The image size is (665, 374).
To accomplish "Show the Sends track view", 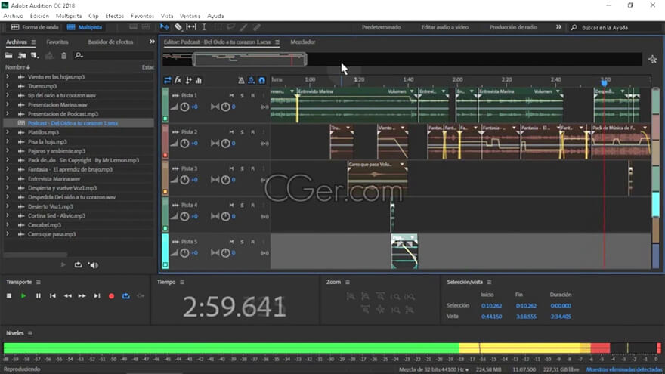I will 188,80.
